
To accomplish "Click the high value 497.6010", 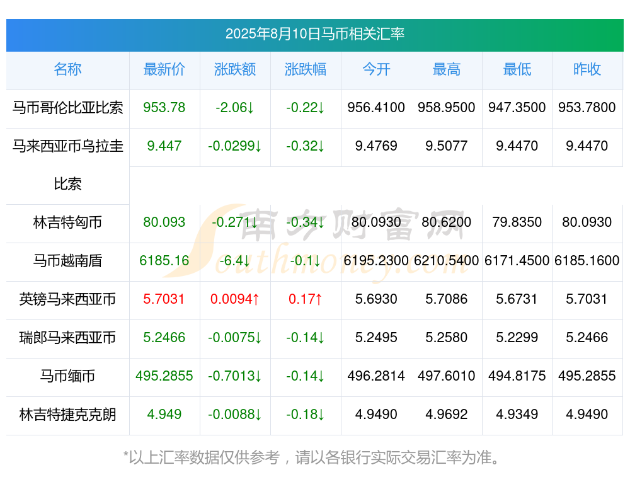I will tap(447, 376).
